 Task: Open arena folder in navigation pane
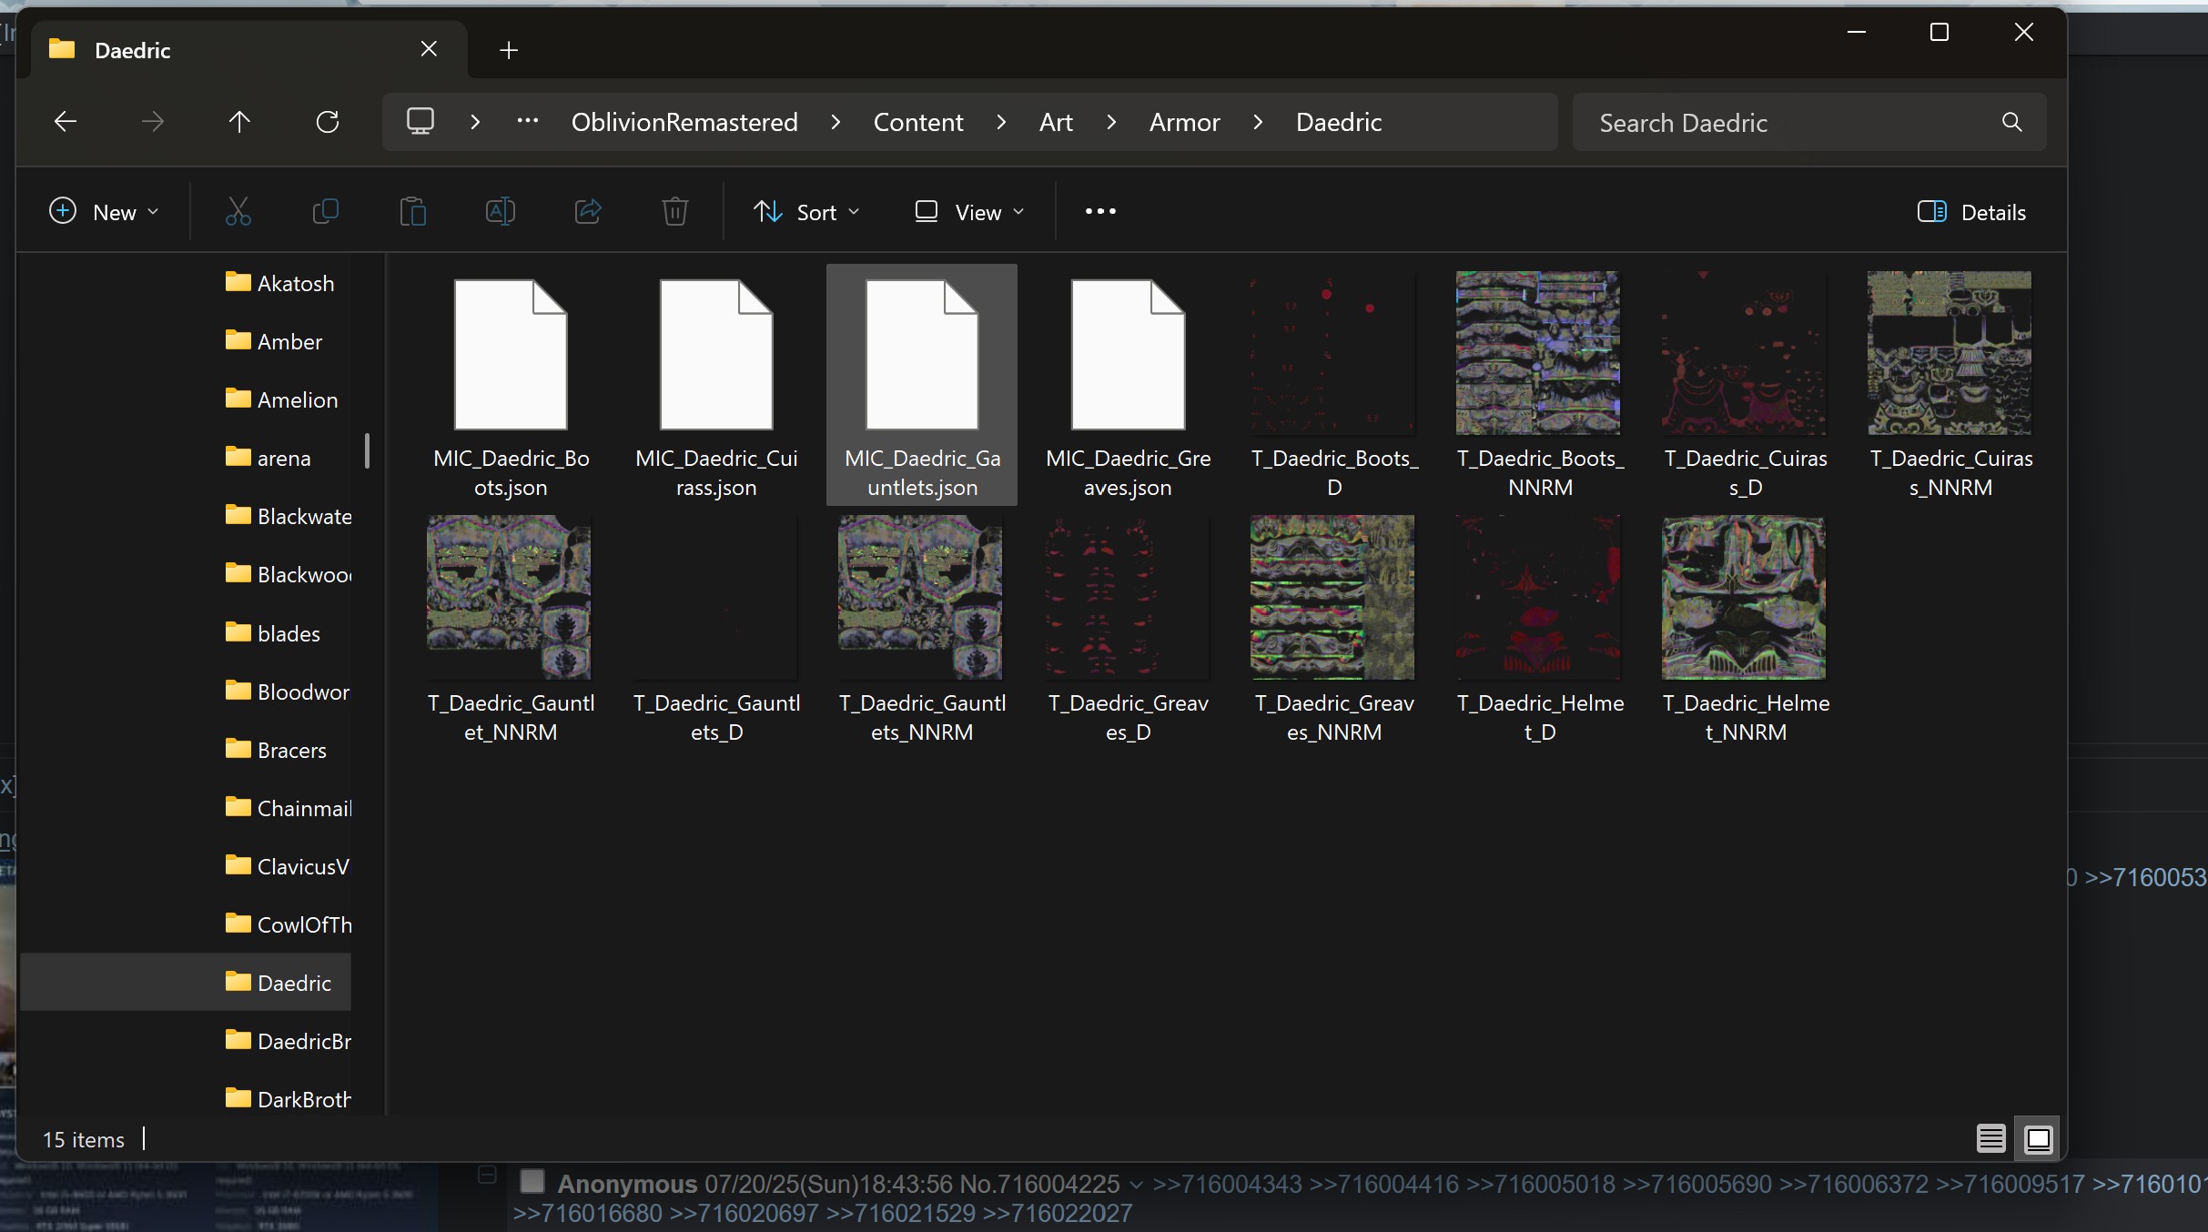tap(268, 458)
